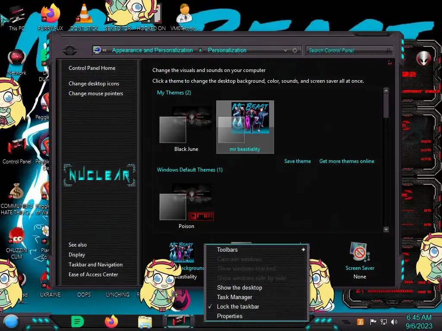
Task: Click the double chevron breadcrumb expander
Action: 104,50
